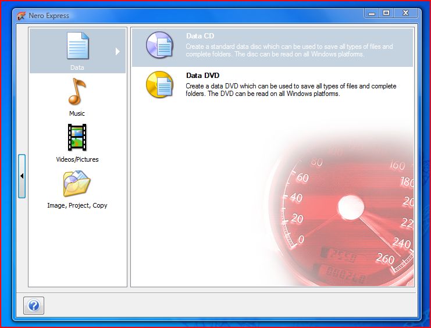The height and width of the screenshot is (328, 431).
Task: Click the Videos/Pictures label
Action: pos(77,159)
